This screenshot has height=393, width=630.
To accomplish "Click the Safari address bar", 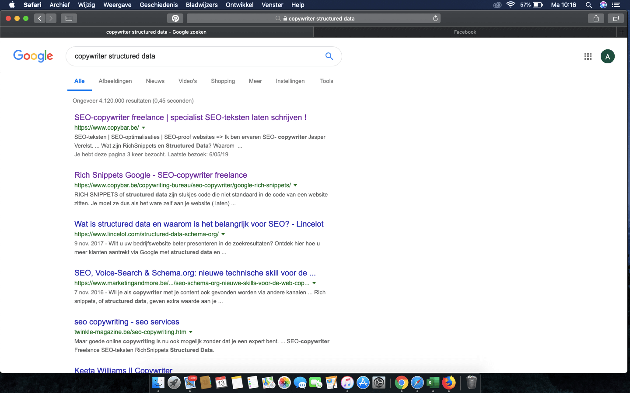I will [314, 18].
